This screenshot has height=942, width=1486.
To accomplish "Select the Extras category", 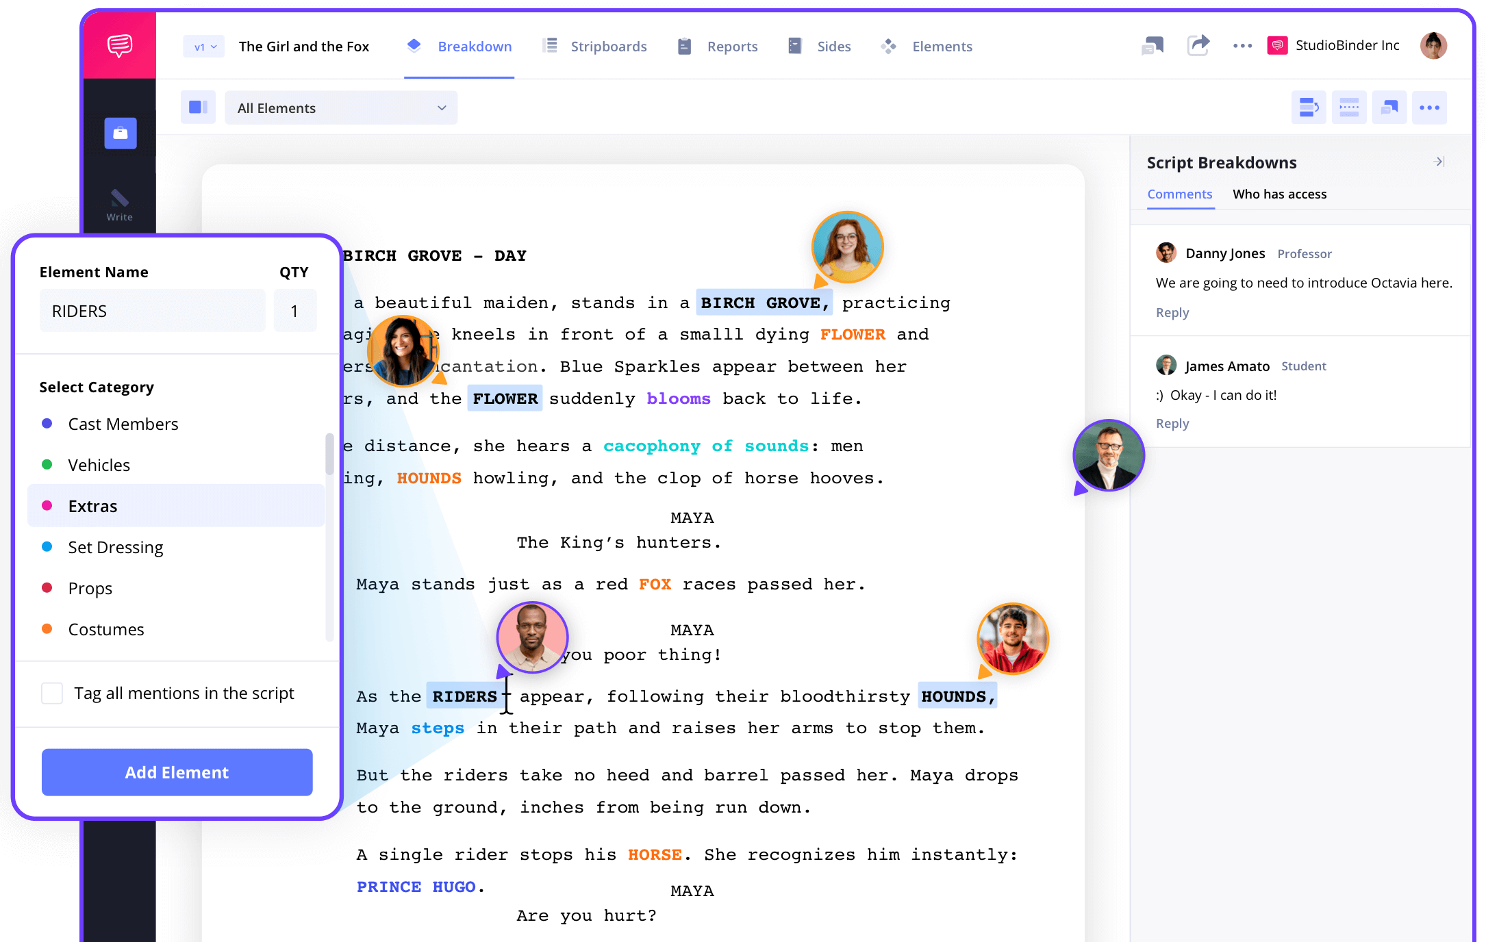I will (93, 506).
